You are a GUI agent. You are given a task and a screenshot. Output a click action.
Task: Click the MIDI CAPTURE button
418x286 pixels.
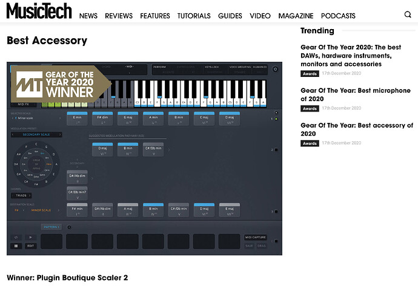tap(256, 238)
